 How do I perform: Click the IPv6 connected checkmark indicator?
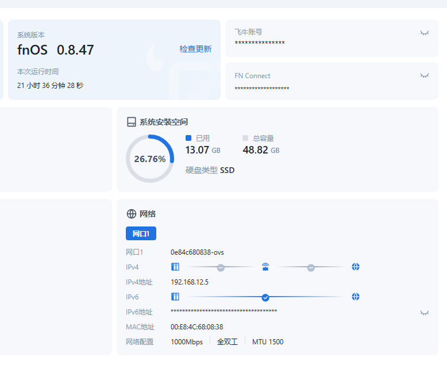[x=265, y=298]
